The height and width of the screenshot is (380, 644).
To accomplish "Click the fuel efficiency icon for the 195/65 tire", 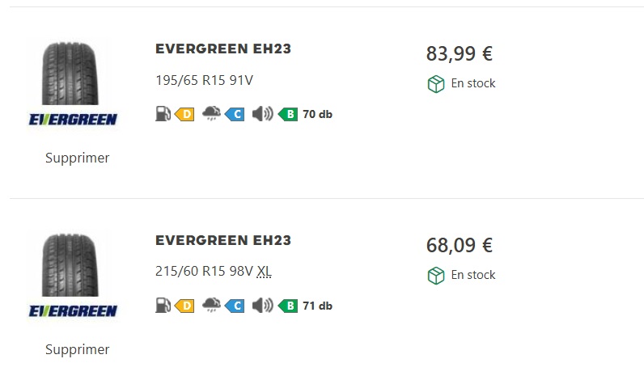I will pos(163,114).
